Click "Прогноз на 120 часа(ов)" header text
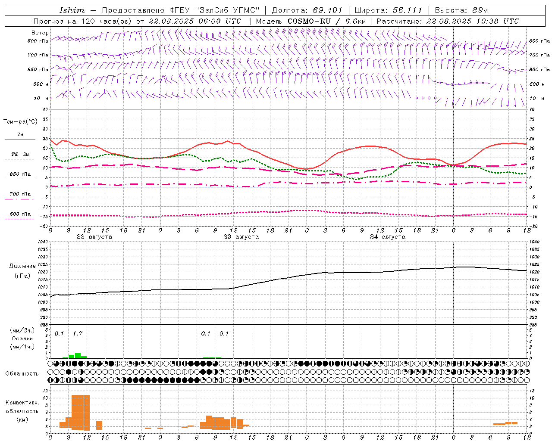The height and width of the screenshot is (441, 552). click(83, 21)
